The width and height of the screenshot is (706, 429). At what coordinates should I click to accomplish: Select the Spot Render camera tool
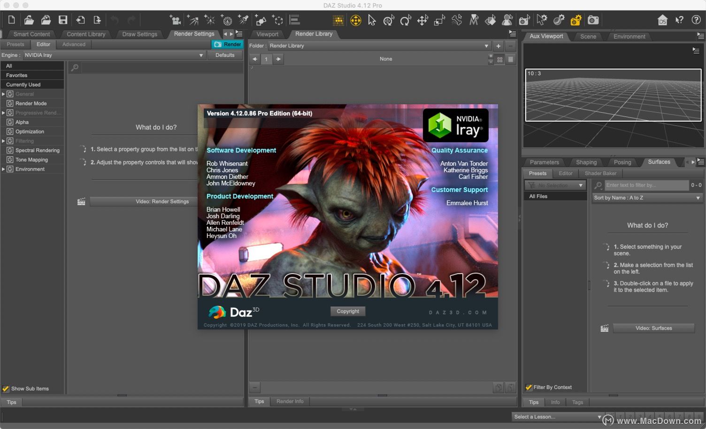[524, 20]
